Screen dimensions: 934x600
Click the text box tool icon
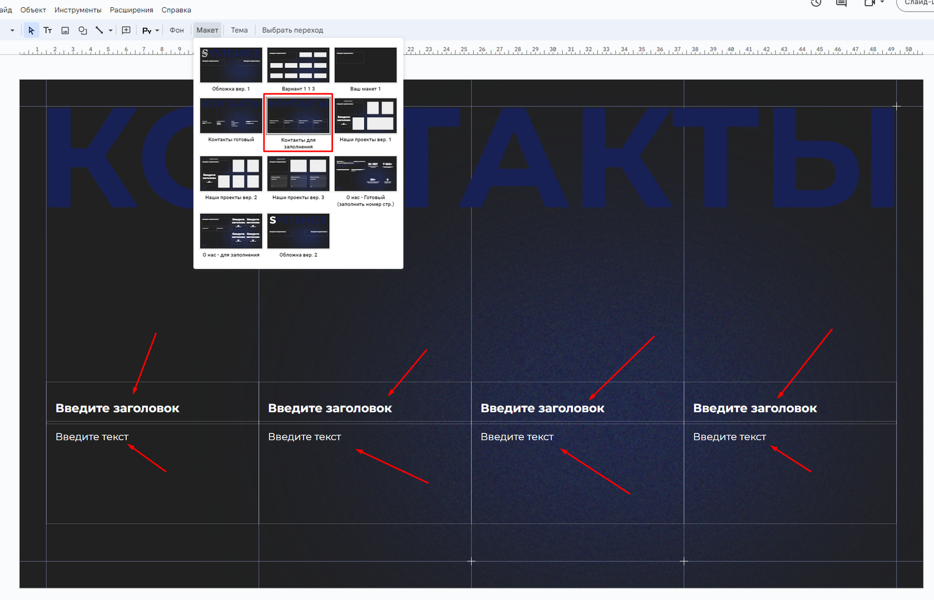(x=48, y=30)
